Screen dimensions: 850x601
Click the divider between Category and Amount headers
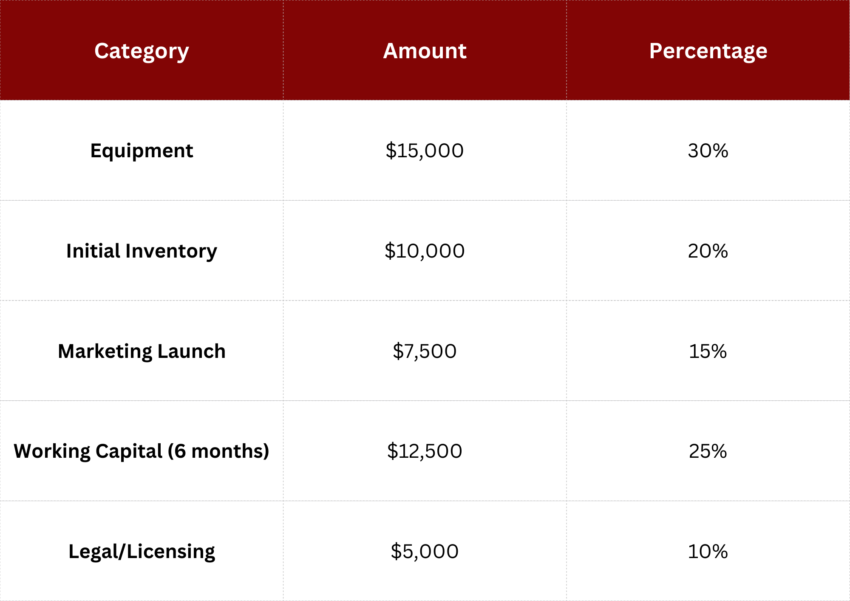tap(283, 50)
